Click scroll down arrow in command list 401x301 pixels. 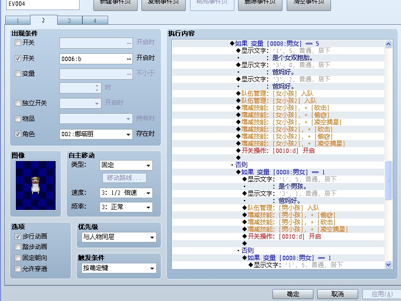(388, 265)
